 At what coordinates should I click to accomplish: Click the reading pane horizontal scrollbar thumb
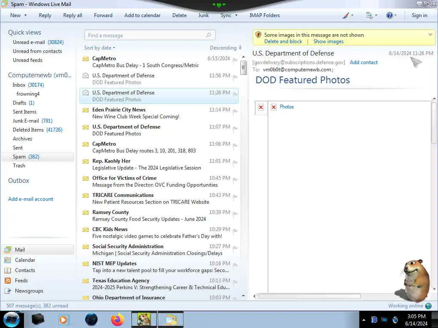[309, 296]
